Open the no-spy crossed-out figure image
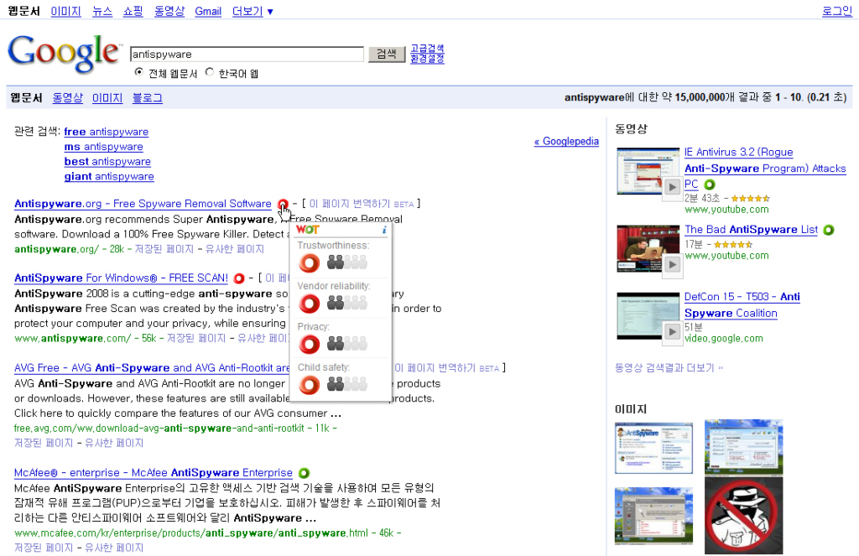Image resolution: width=859 pixels, height=556 pixels. [x=743, y=516]
